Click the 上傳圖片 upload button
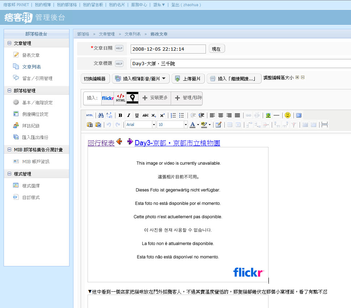The image size is (351, 308). click(x=188, y=79)
